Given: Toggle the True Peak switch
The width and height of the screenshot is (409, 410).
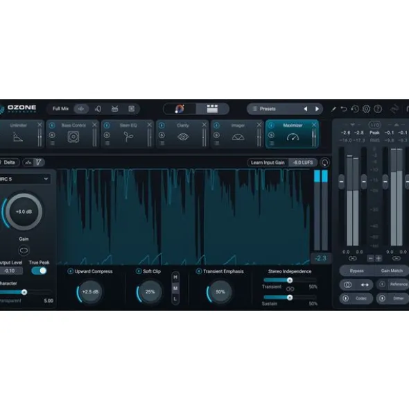Looking at the screenshot, I should pos(39,271).
